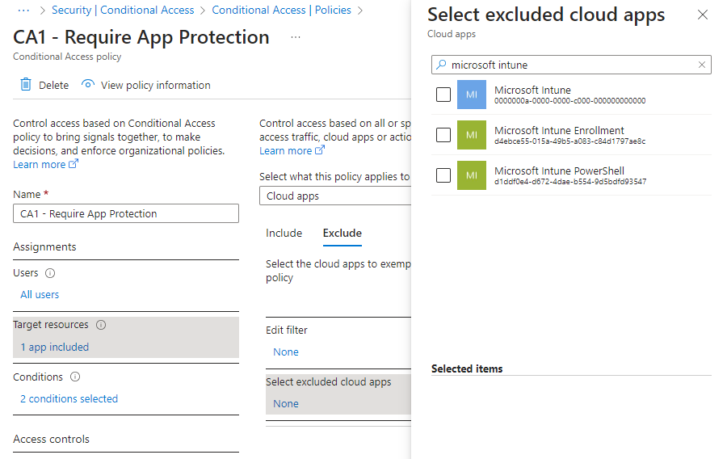Switch to the Exclude tab
Image resolution: width=727 pixels, height=459 pixels.
tap(342, 234)
